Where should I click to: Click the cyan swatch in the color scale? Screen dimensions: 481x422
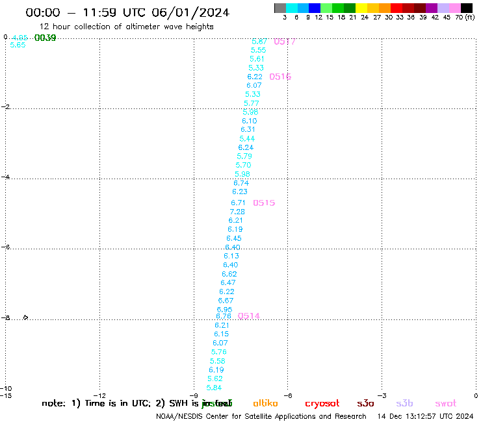click(292, 8)
